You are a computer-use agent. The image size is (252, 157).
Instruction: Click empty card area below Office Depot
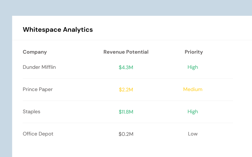click(128, 149)
